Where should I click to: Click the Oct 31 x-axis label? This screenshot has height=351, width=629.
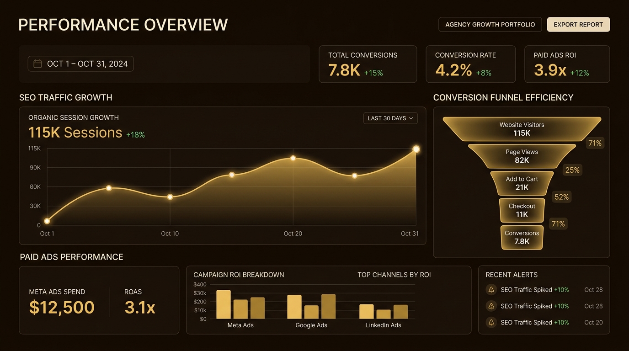410,234
